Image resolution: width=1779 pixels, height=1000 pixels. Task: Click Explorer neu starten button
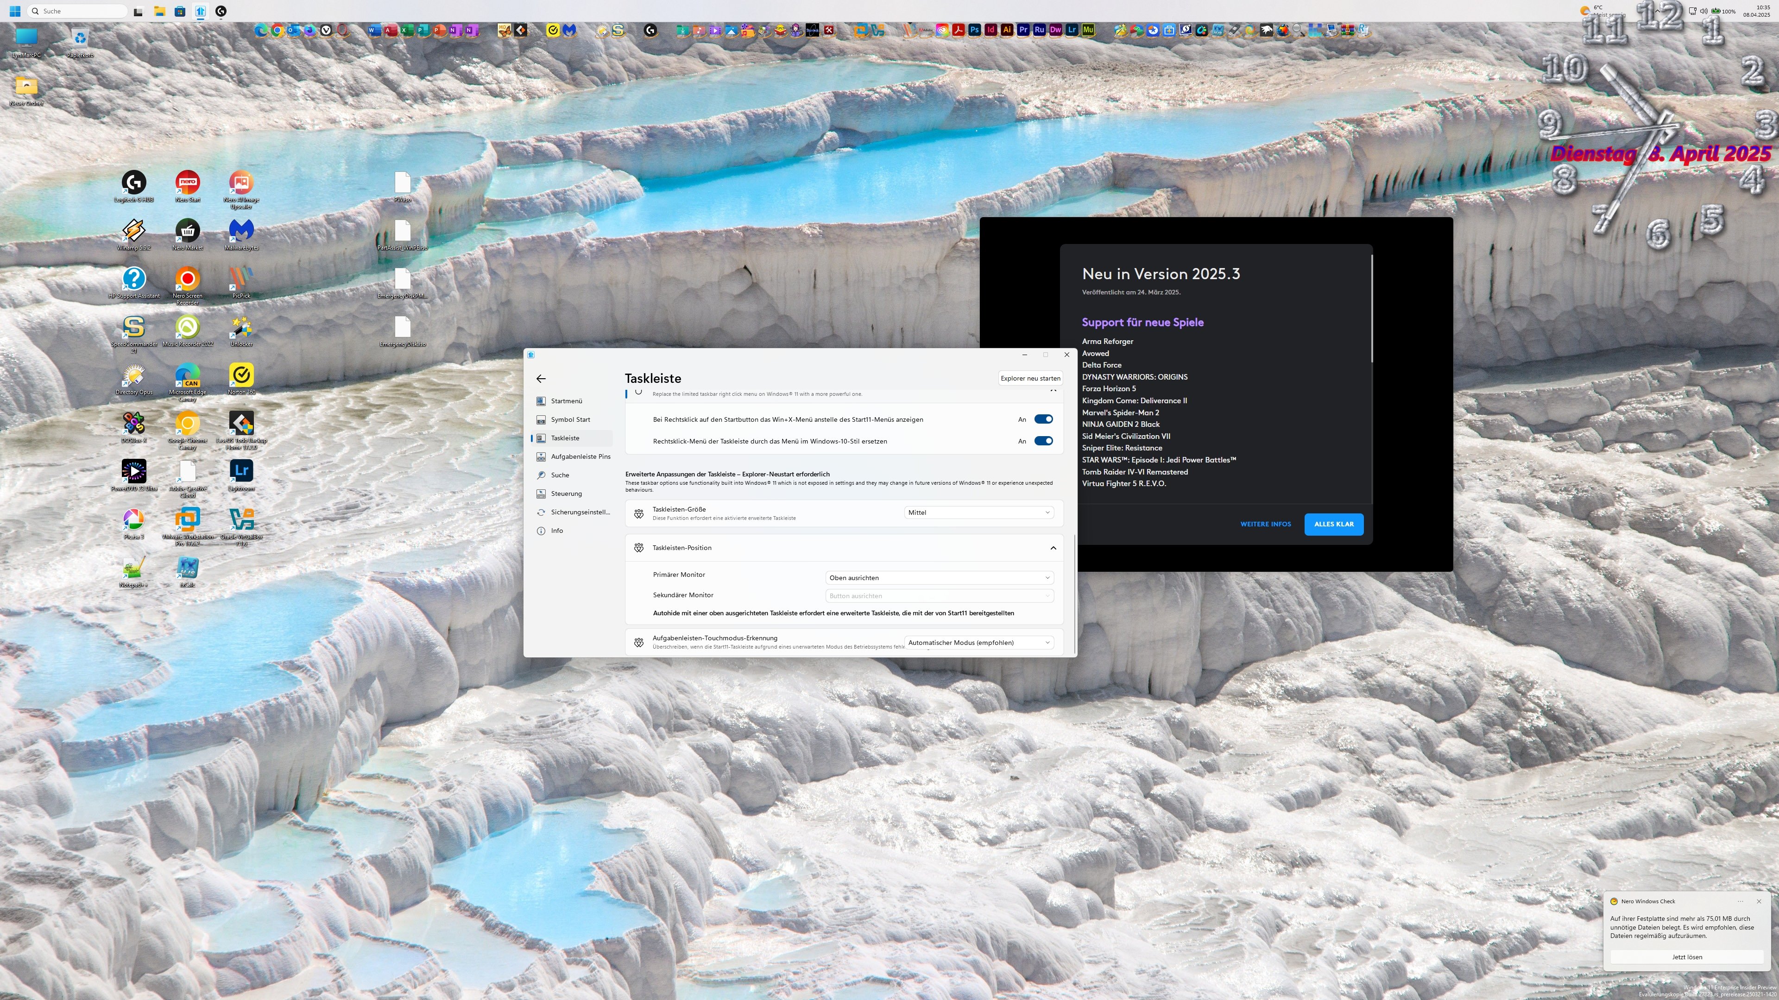click(x=1030, y=378)
